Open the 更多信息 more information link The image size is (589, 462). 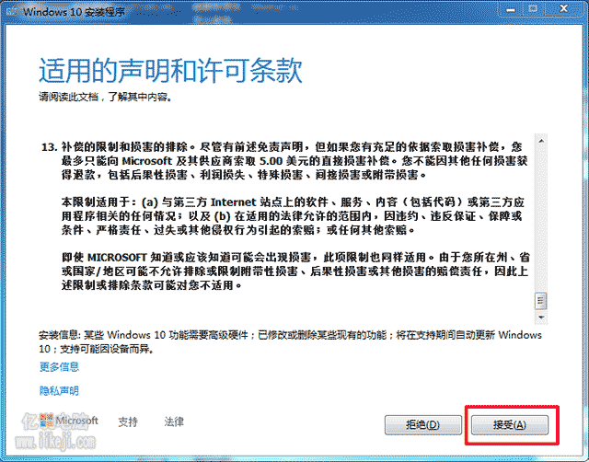point(59,366)
